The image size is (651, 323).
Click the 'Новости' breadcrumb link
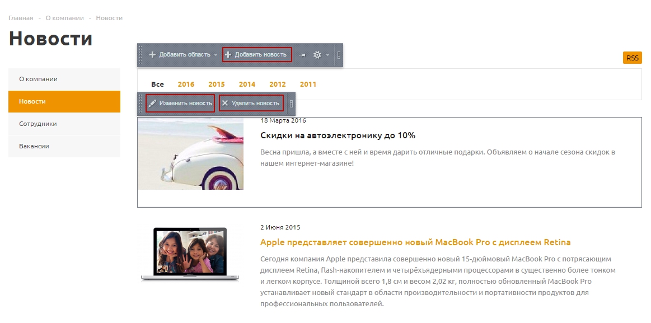tap(109, 18)
